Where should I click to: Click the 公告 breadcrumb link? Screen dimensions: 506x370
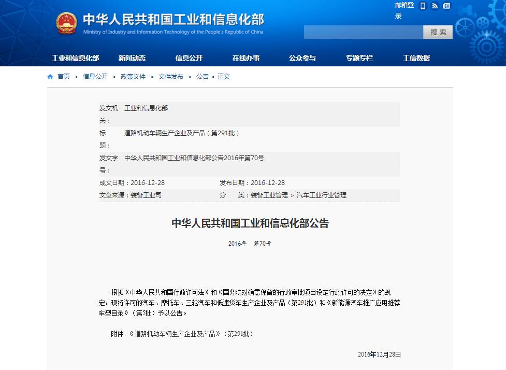click(x=202, y=77)
